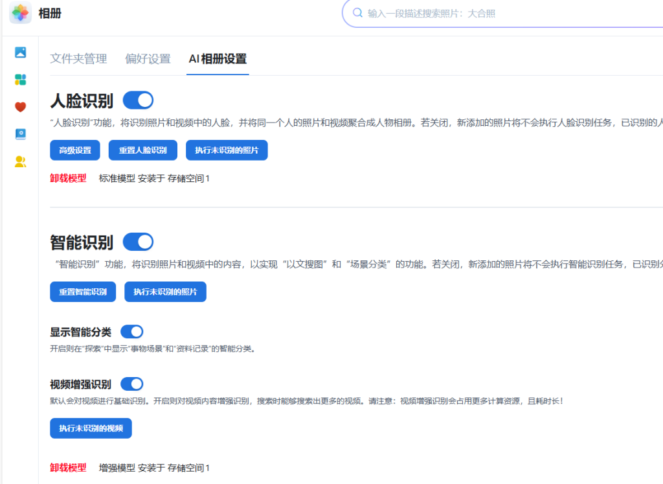Viewport: 663px width, 484px height.
Task: Run 执行未识别的视频 button
Action: click(91, 428)
